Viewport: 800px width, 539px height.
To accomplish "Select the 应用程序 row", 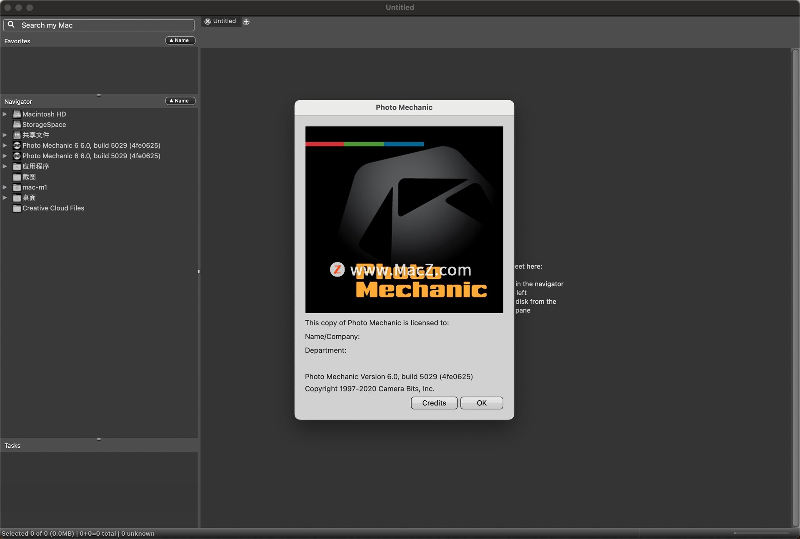I will (x=99, y=166).
